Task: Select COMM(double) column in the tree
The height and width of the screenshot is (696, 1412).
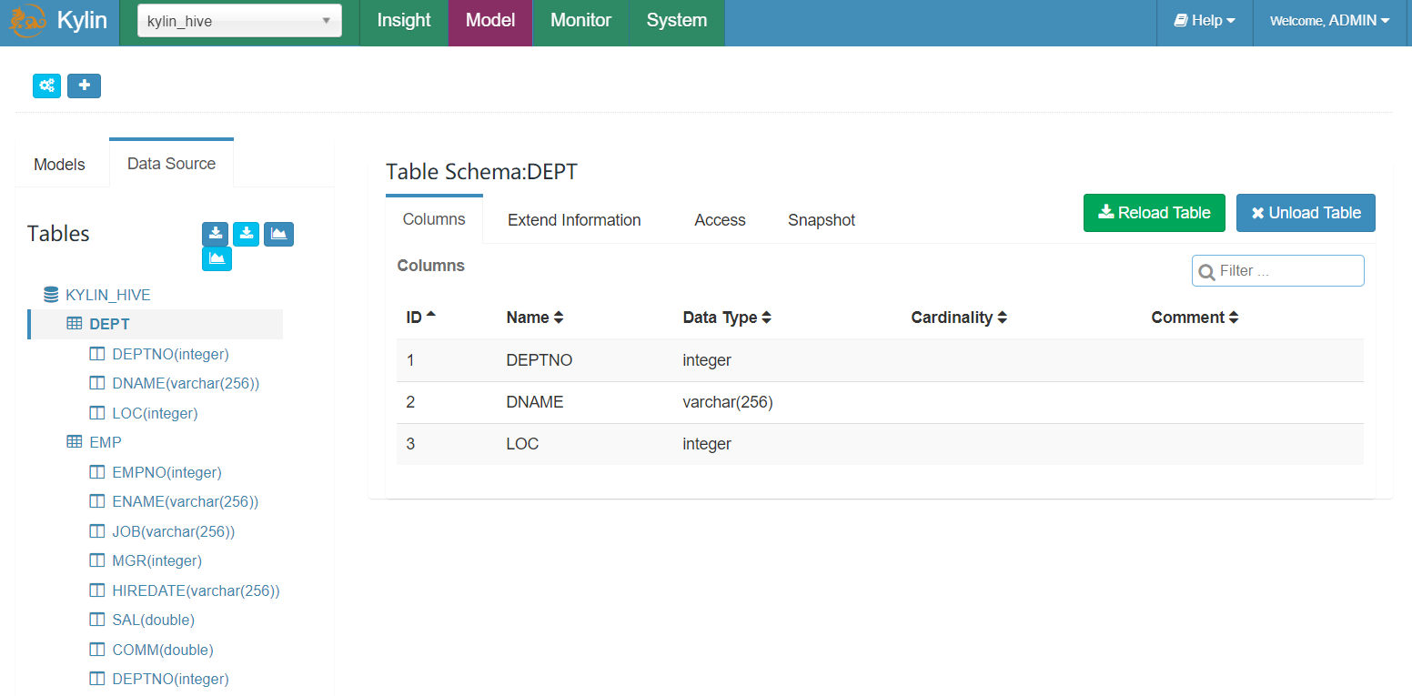Action: point(162,650)
